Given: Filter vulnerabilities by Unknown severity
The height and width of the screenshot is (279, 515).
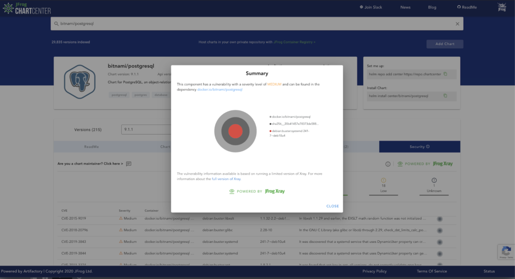Looking at the screenshot, I should click(434, 185).
